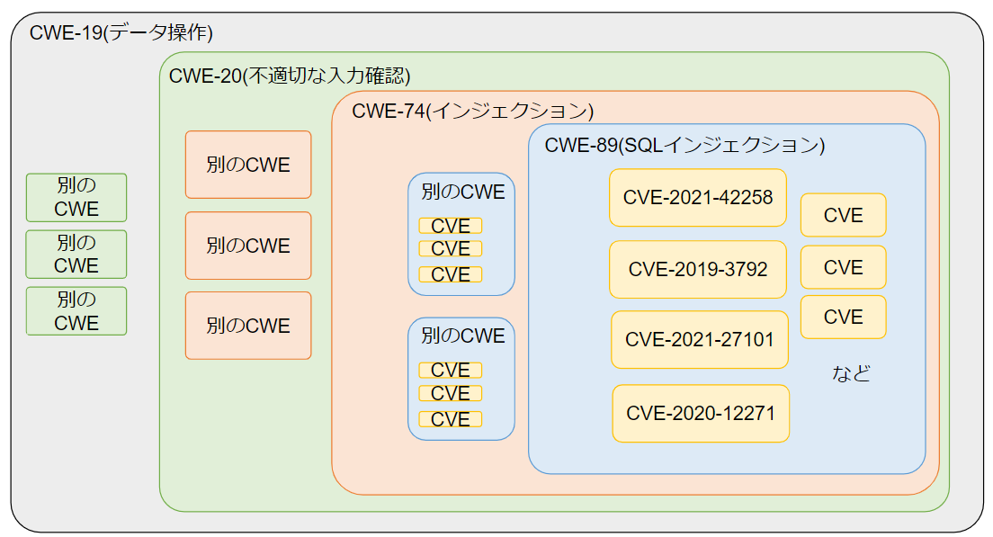Click the 別のCWE title in lower blue box
Viewport: 993px width, 537px height.
point(463,336)
